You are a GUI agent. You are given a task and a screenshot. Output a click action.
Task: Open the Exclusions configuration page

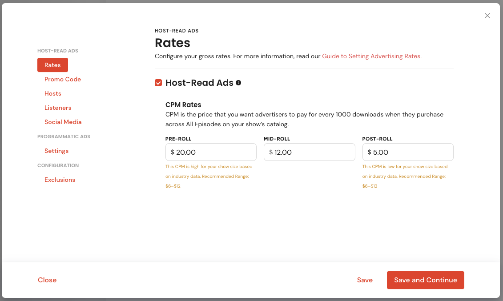point(60,180)
